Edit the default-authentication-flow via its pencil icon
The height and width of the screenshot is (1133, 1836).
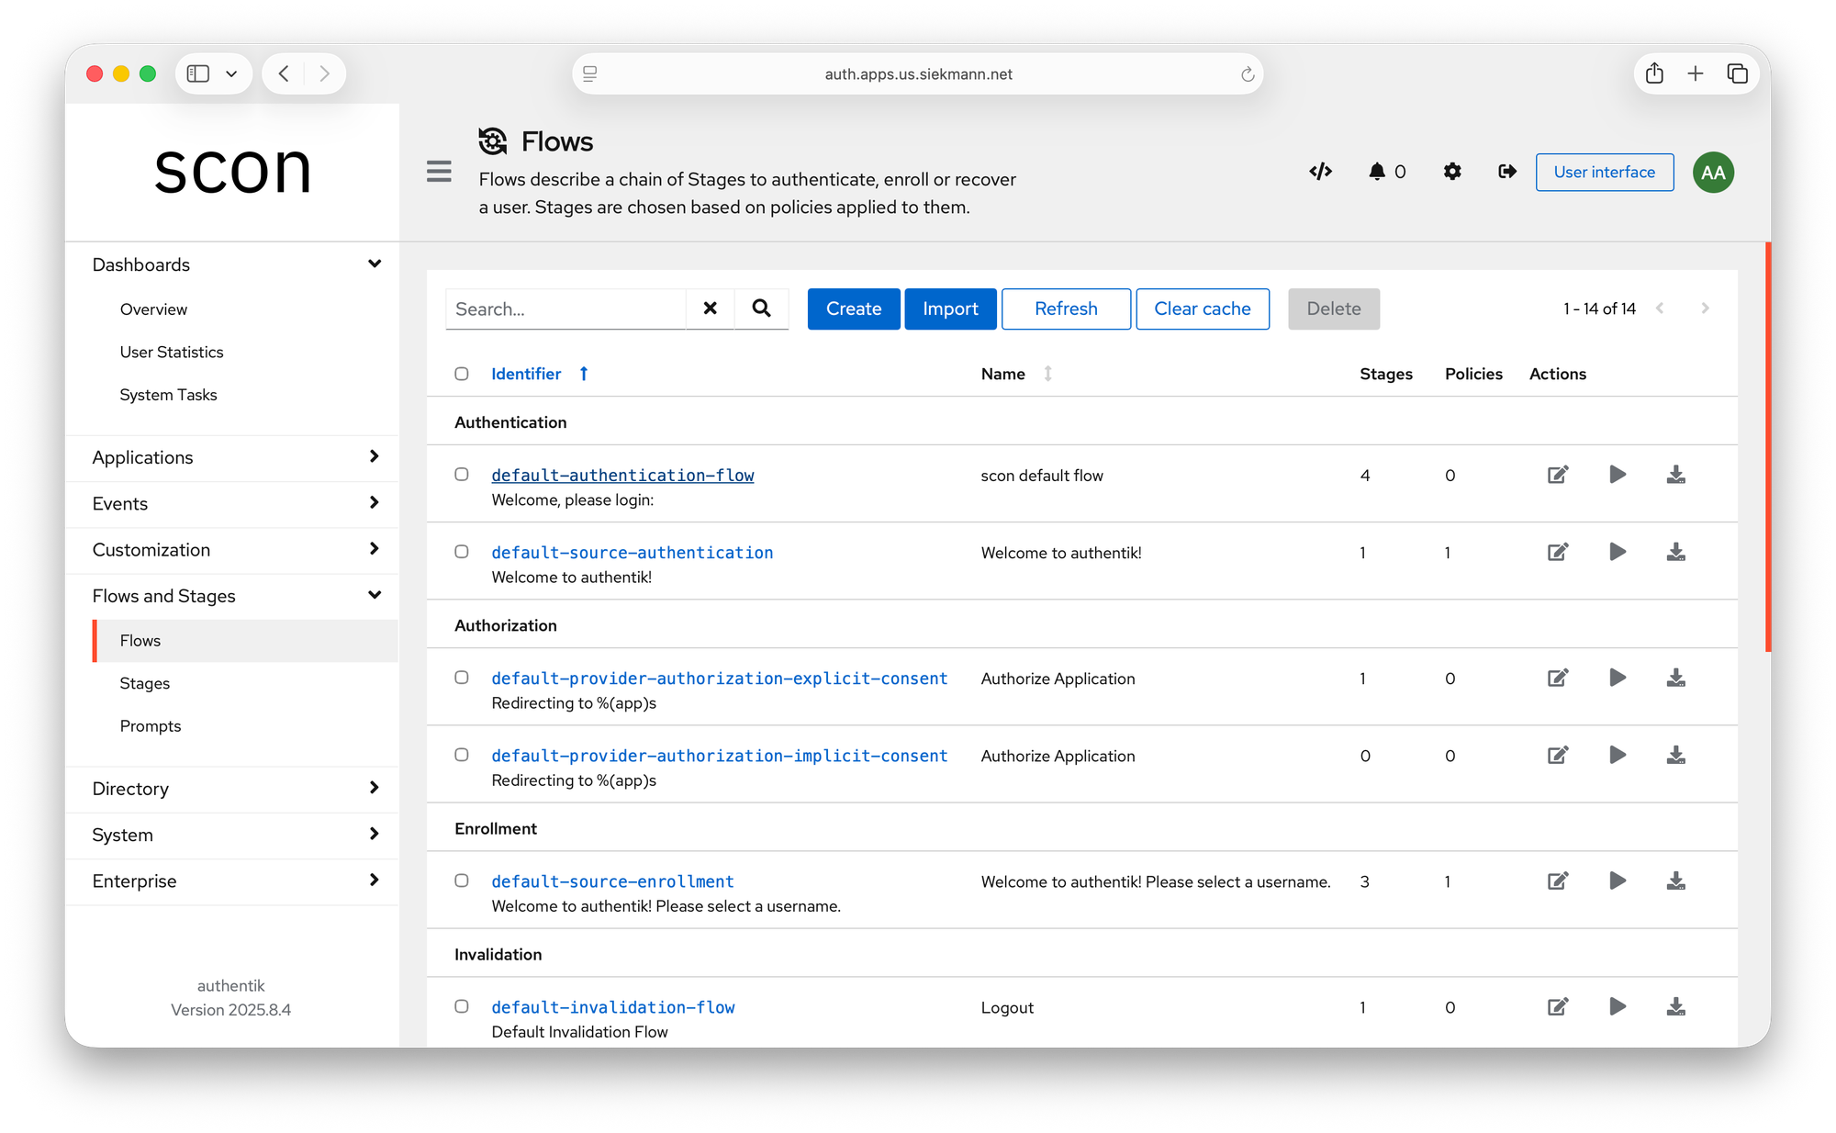tap(1558, 475)
